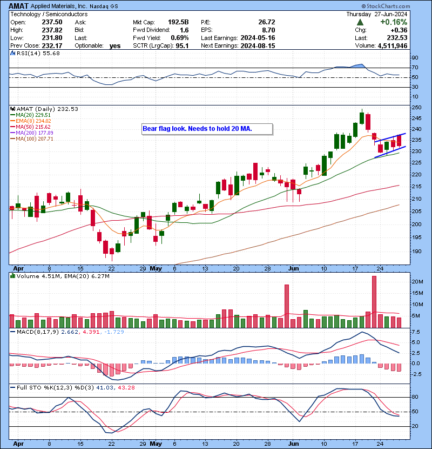The height and width of the screenshot is (449, 432).
Task: Click the green MA(20) legend line marker
Action: pos(12,115)
